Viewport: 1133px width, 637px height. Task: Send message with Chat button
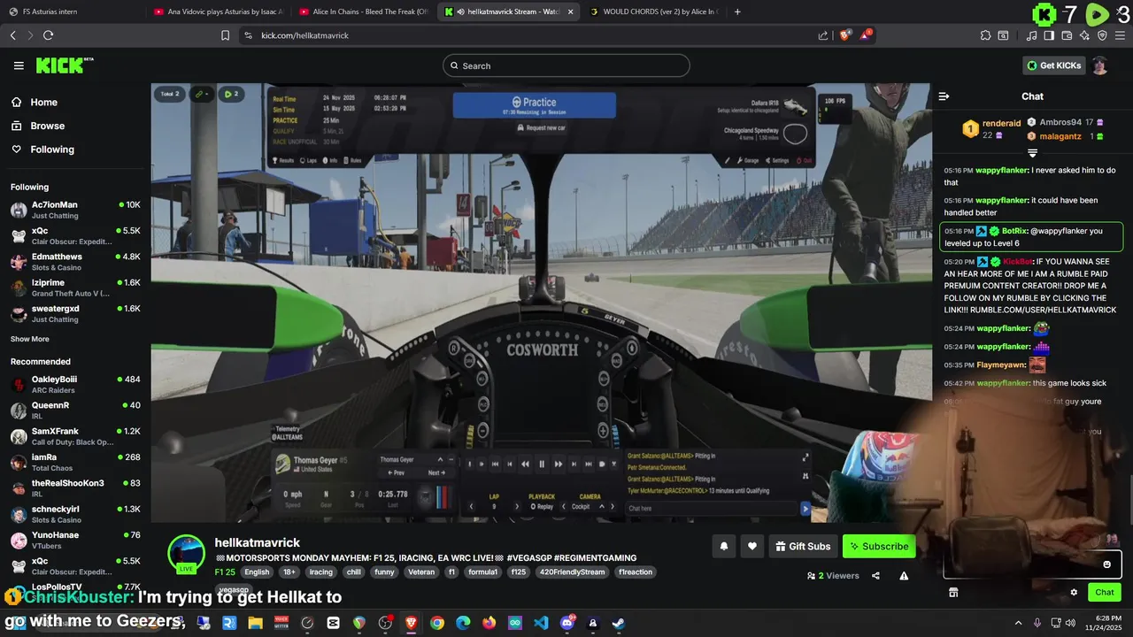[x=1105, y=592]
